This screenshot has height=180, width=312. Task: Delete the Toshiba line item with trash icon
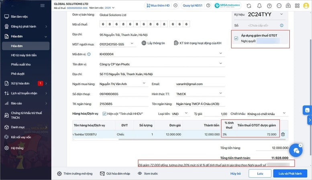click(283, 134)
